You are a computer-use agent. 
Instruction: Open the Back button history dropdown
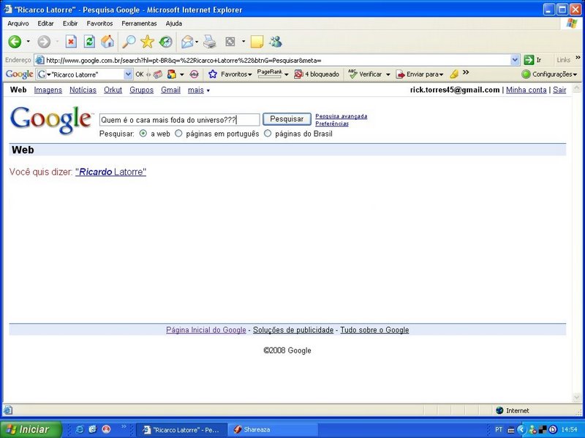(28, 42)
